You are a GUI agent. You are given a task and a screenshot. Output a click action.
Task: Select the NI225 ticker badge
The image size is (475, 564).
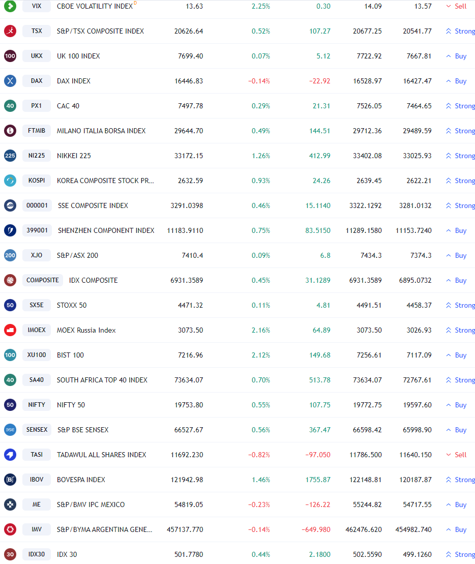point(36,156)
